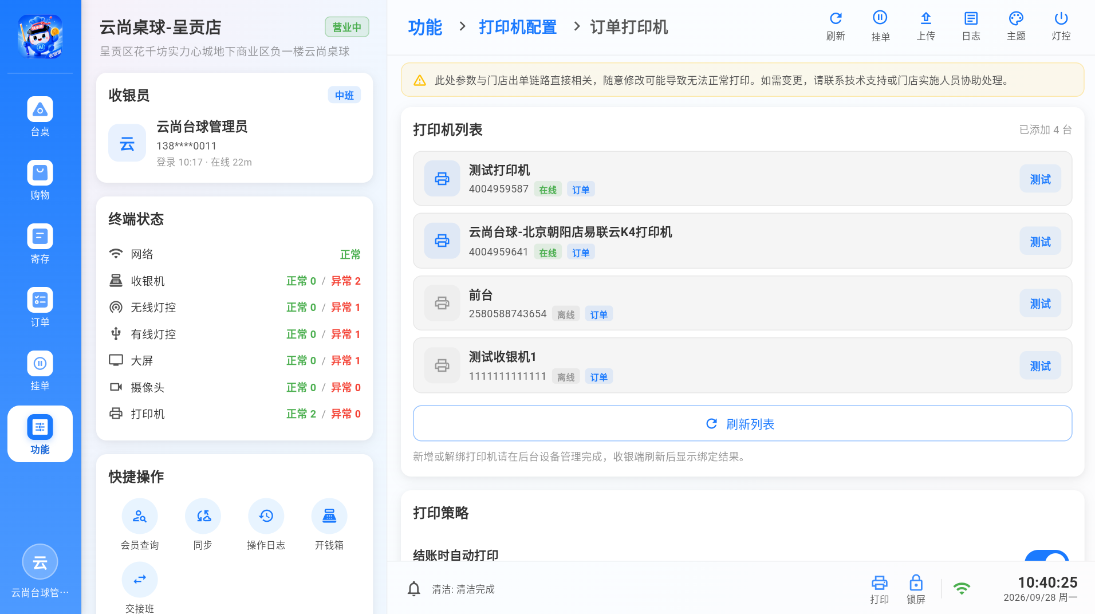The image size is (1095, 614).
Task: Click 测试 button for 测试打印机
Action: (x=1040, y=179)
